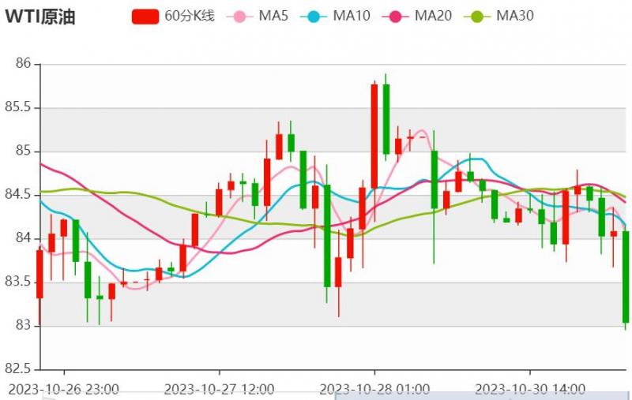The height and width of the screenshot is (400, 632).
Task: Toggle the MA20 line legend
Action: (x=417, y=16)
